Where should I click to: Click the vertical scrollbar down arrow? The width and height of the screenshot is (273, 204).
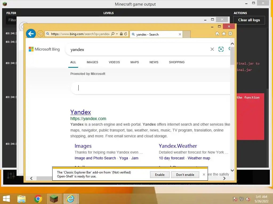pyautogui.click(x=232, y=170)
